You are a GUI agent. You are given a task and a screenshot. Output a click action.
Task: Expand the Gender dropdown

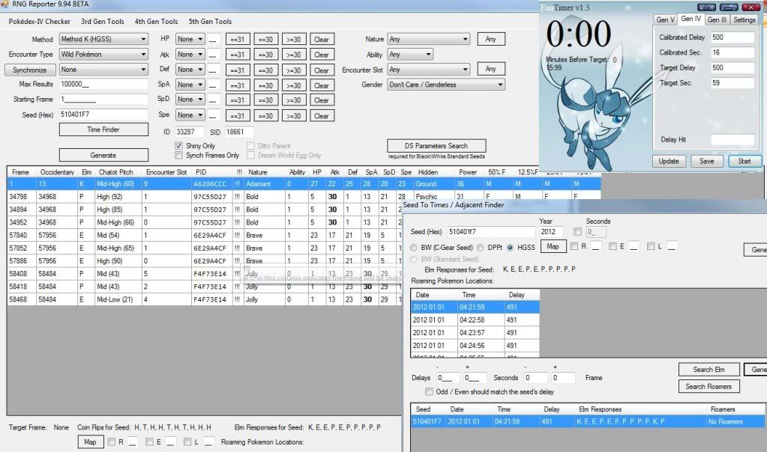[x=446, y=85]
